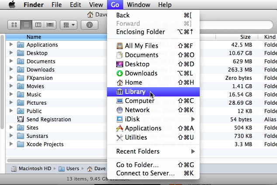
Task: Expand the Applications folder disclosure triangle
Action: click(11, 45)
